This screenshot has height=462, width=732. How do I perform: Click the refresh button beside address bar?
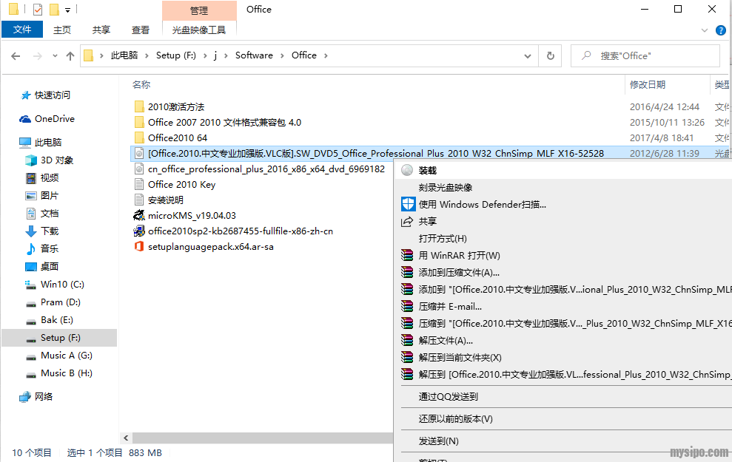click(x=550, y=55)
